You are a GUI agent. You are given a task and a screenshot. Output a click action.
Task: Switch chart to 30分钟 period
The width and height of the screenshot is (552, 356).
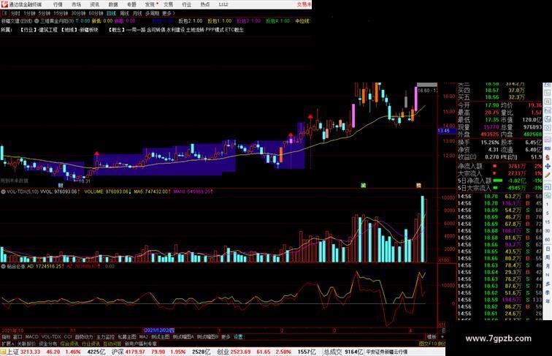pos(78,13)
